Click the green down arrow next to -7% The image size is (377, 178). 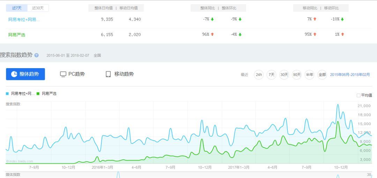point(212,19)
